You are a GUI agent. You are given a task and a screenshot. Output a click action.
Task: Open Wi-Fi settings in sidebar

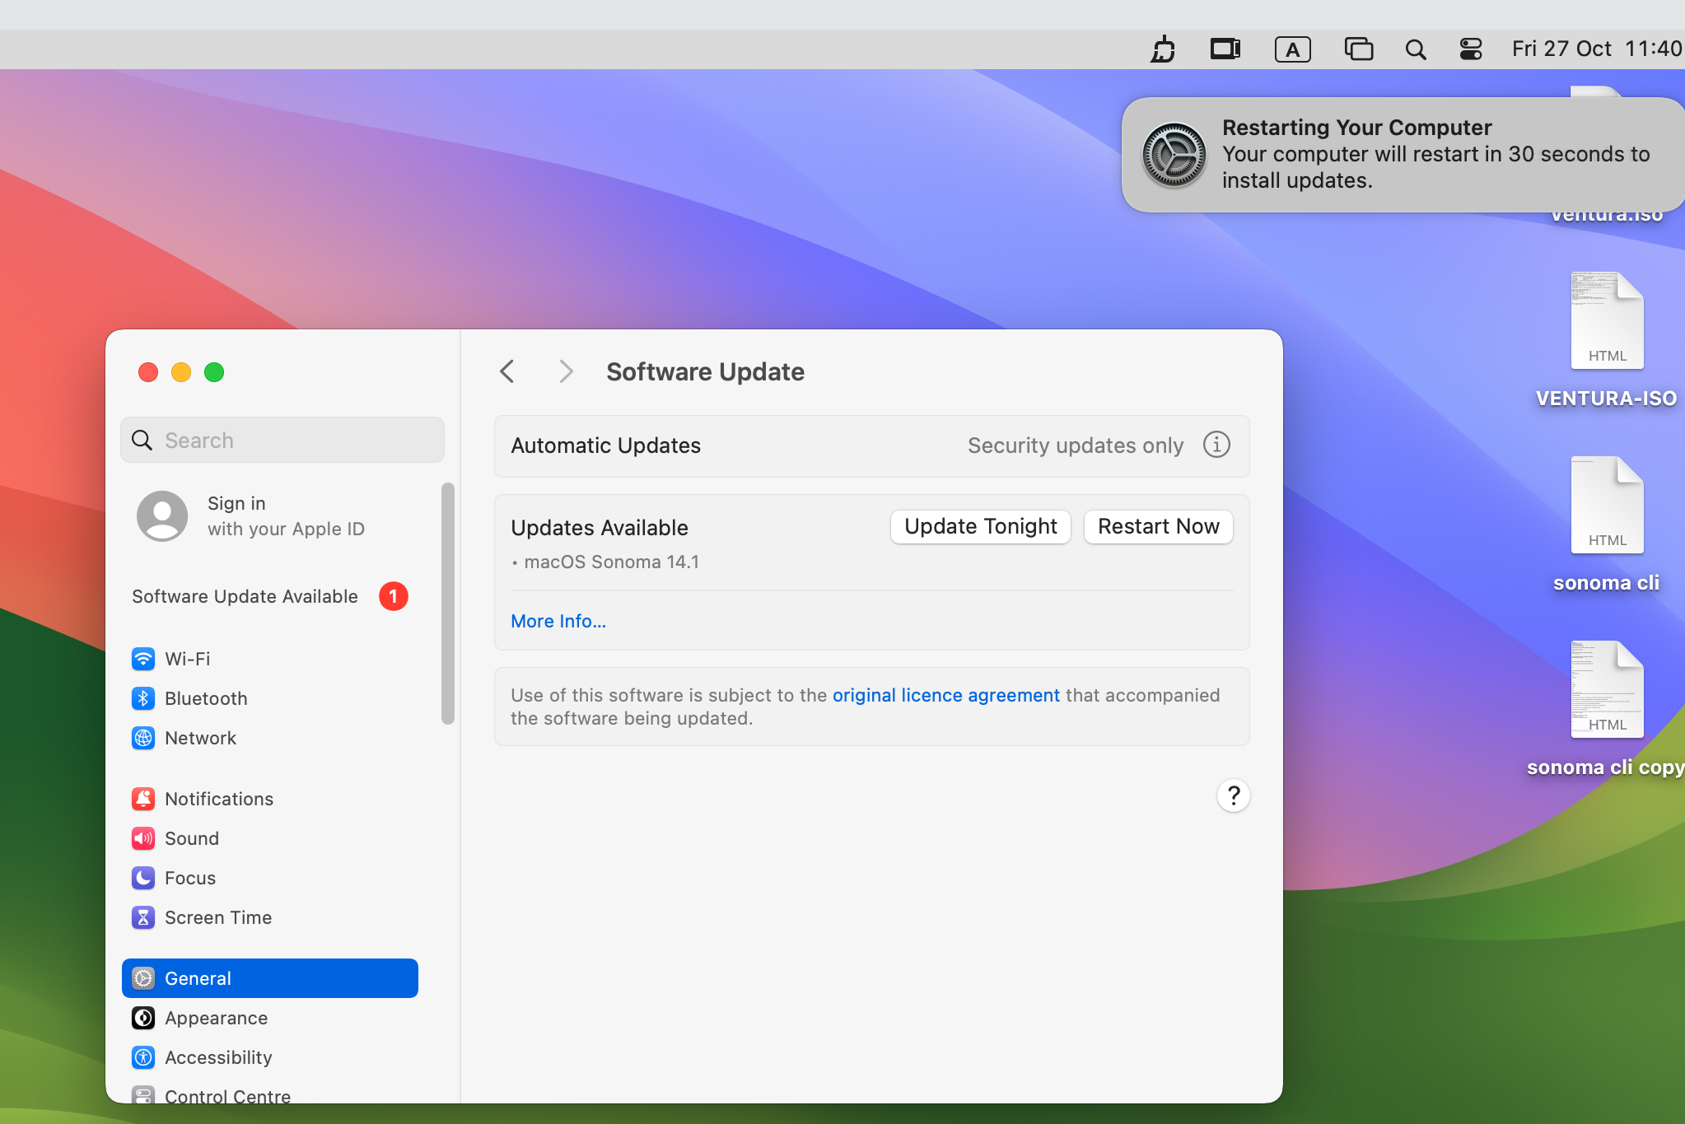click(270, 659)
